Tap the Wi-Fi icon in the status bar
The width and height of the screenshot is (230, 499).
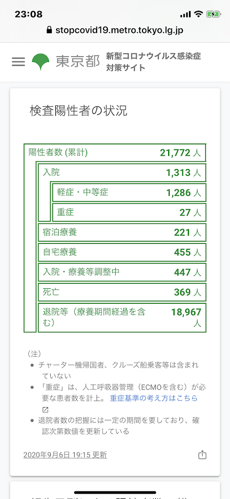(199, 14)
